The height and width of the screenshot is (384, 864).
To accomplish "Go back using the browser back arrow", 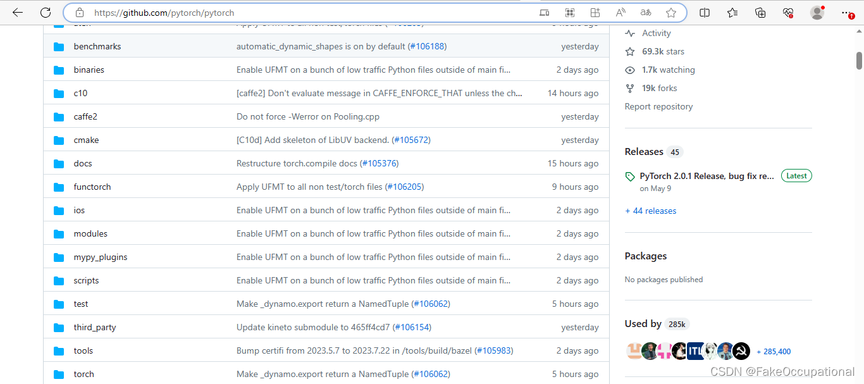I will 17,13.
